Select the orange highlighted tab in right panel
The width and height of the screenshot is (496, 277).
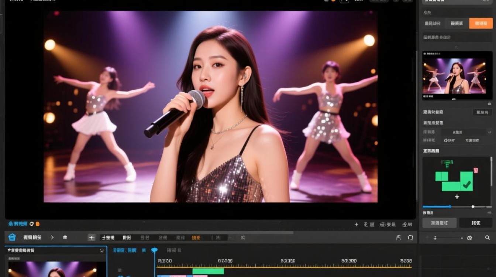tap(481, 23)
